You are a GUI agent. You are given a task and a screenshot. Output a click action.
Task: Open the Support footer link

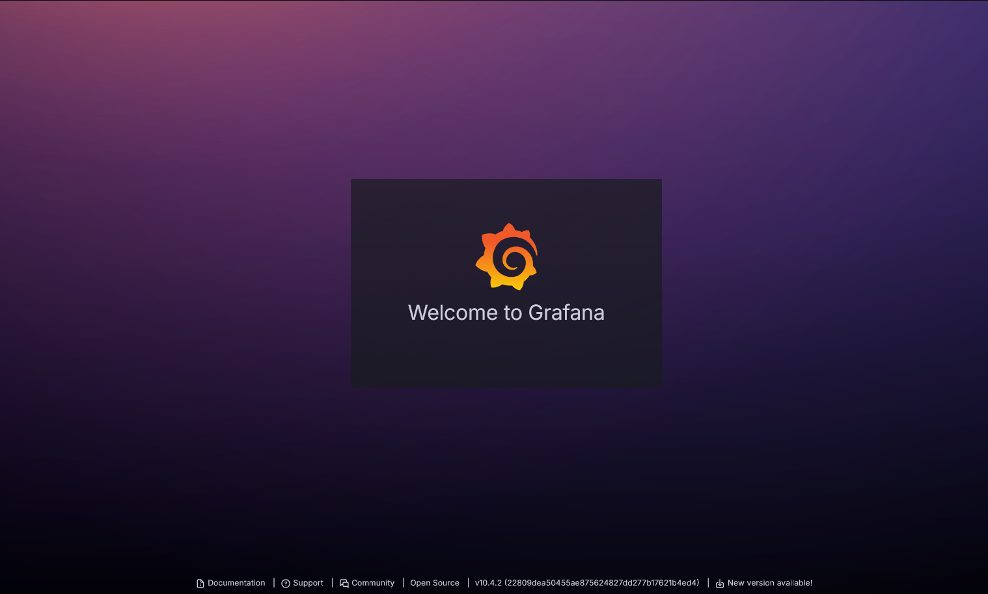click(x=308, y=583)
